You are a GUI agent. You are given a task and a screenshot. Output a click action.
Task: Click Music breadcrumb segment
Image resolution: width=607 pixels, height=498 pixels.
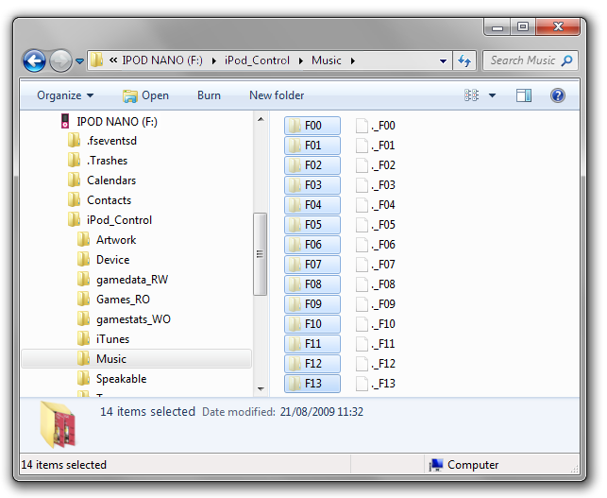[x=327, y=60]
